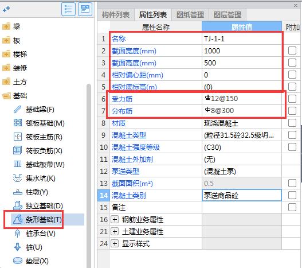Expand the 梁 folder
Image resolution: width=302 pixels, height=268 pixels.
coord(6,26)
